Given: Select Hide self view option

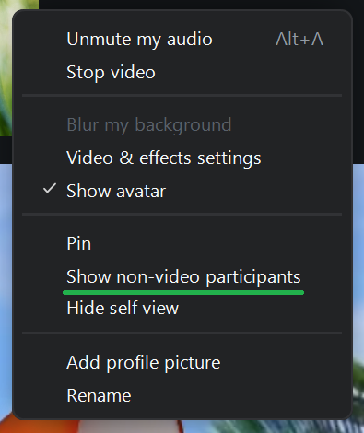Looking at the screenshot, I should tap(182, 308).
